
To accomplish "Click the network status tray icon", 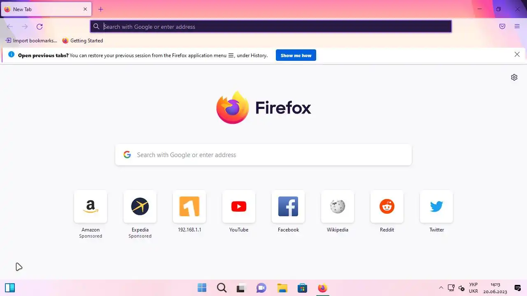I will tap(451, 288).
